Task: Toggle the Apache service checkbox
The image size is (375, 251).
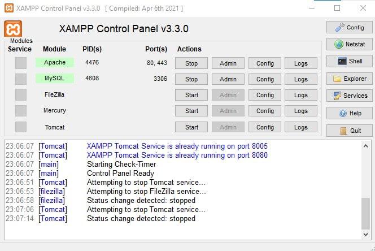Action: tap(21, 63)
